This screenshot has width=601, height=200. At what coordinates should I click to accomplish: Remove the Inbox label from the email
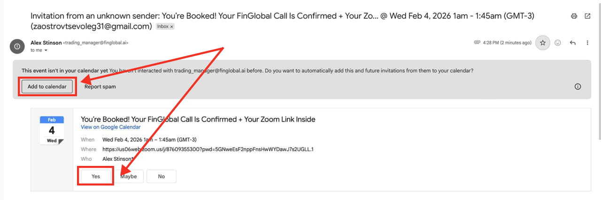click(x=172, y=27)
